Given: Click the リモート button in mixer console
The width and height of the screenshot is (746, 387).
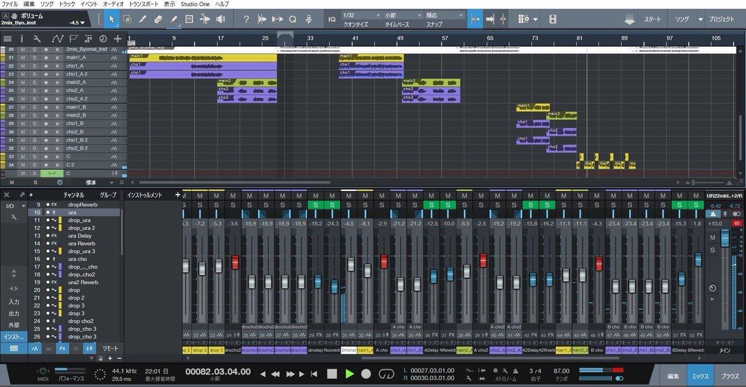Looking at the screenshot, I should pos(110,349).
